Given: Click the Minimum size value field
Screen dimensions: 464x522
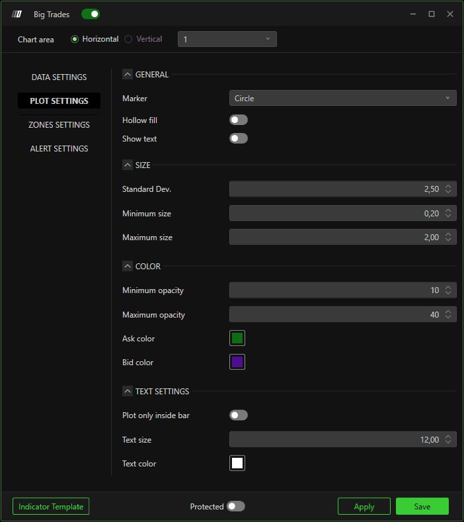Looking at the screenshot, I should (342, 213).
